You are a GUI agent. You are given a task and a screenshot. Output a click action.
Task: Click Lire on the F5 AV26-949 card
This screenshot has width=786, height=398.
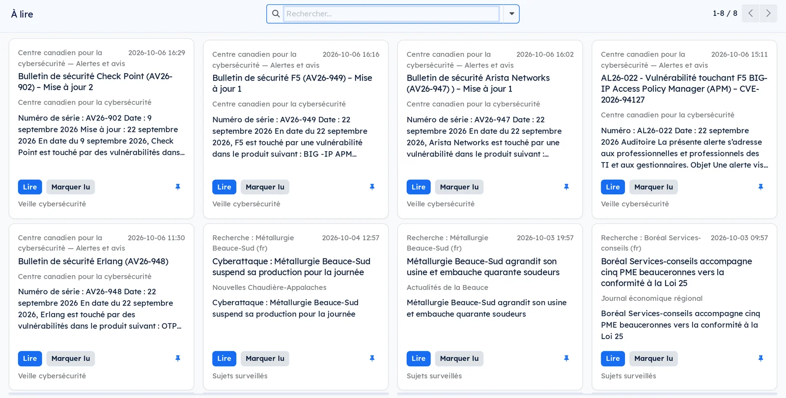(224, 187)
